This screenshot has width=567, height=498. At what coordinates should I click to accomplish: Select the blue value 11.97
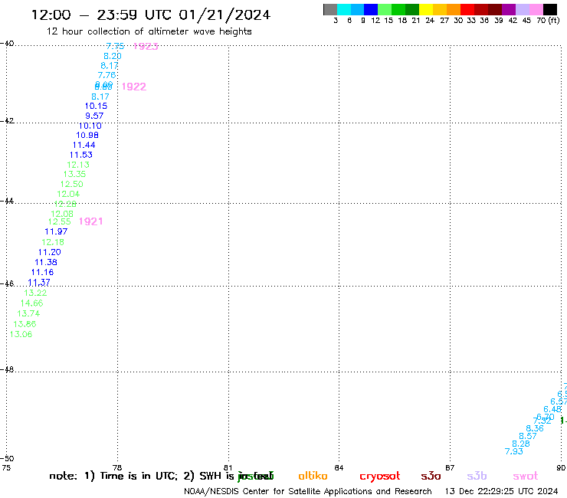pyautogui.click(x=56, y=231)
